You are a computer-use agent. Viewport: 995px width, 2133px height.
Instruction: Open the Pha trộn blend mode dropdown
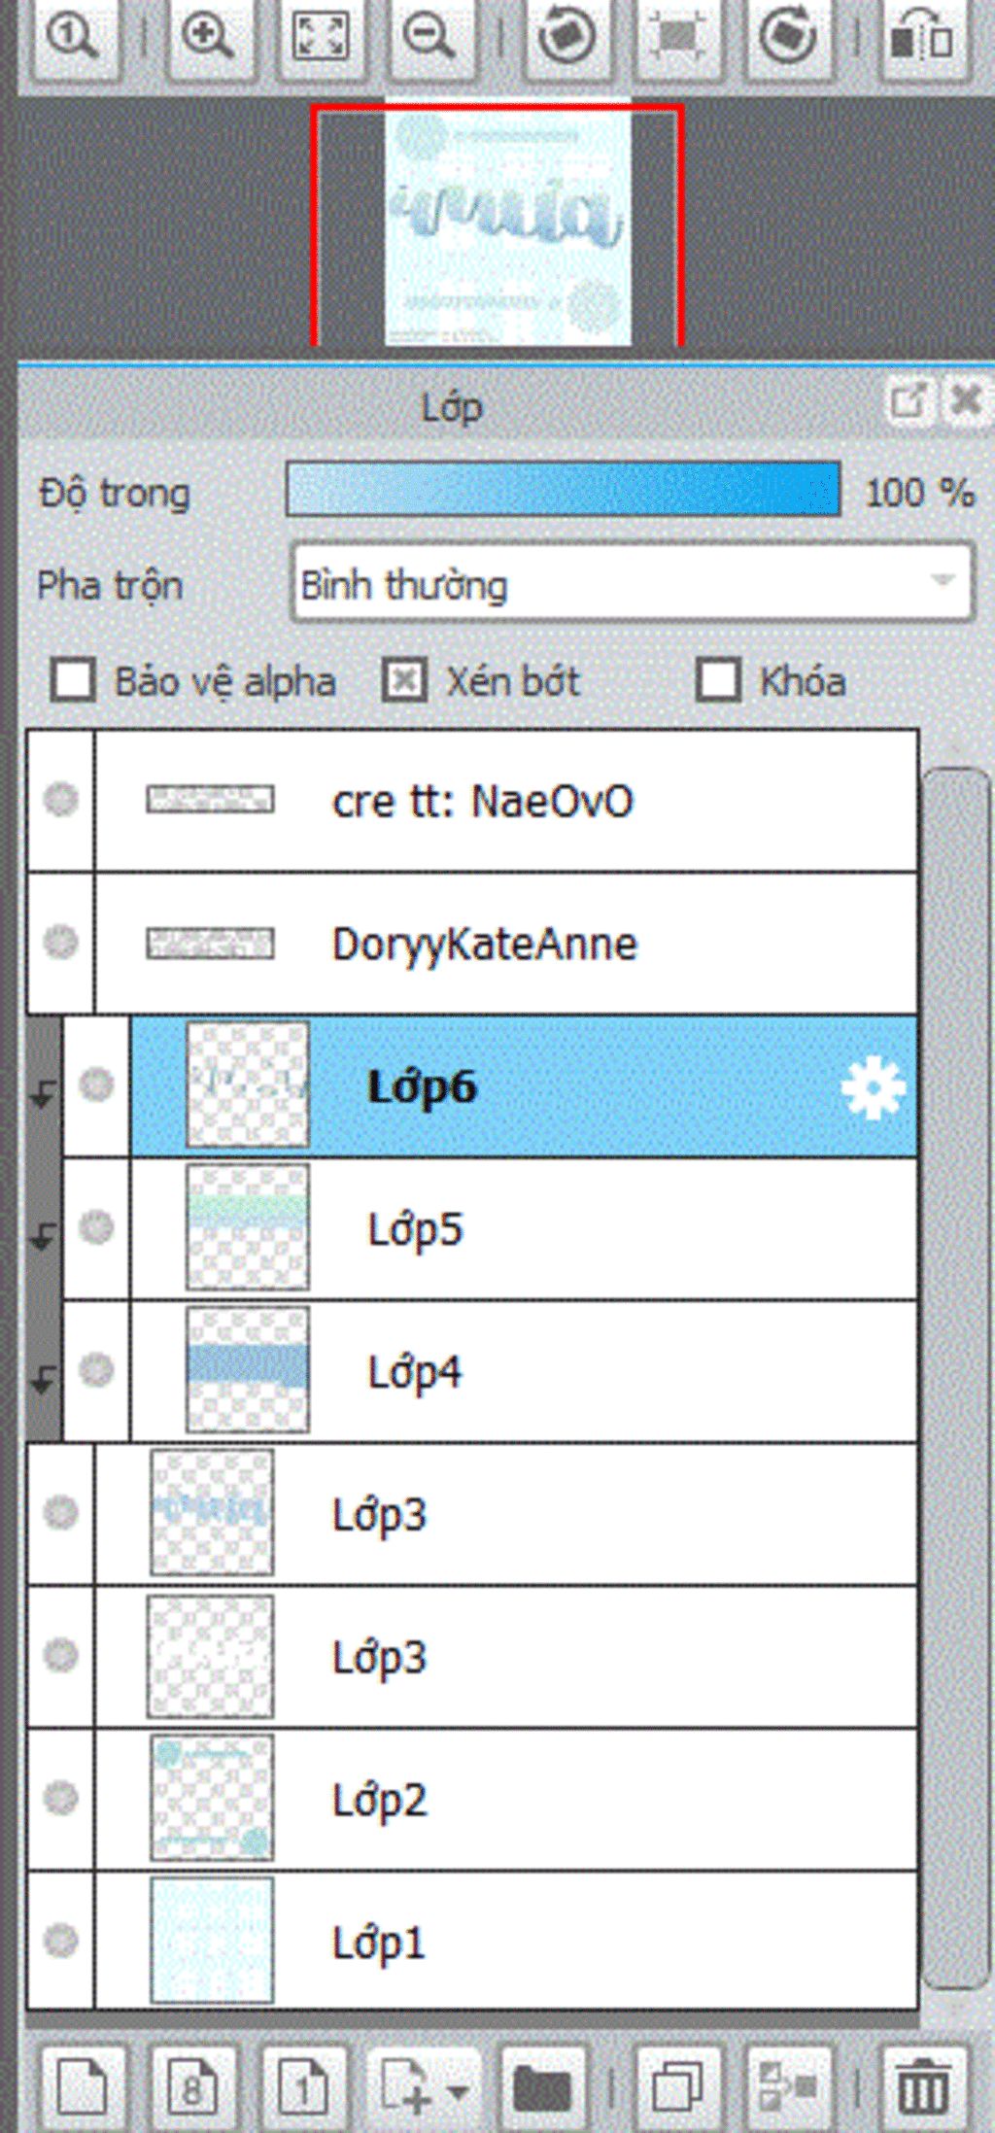tap(632, 583)
